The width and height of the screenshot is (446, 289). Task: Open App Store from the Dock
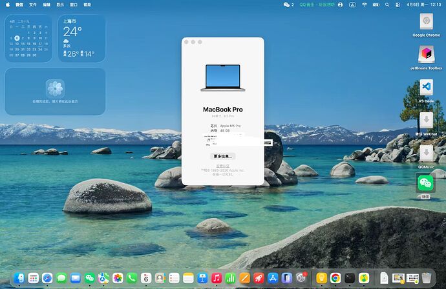pyautogui.click(x=273, y=278)
